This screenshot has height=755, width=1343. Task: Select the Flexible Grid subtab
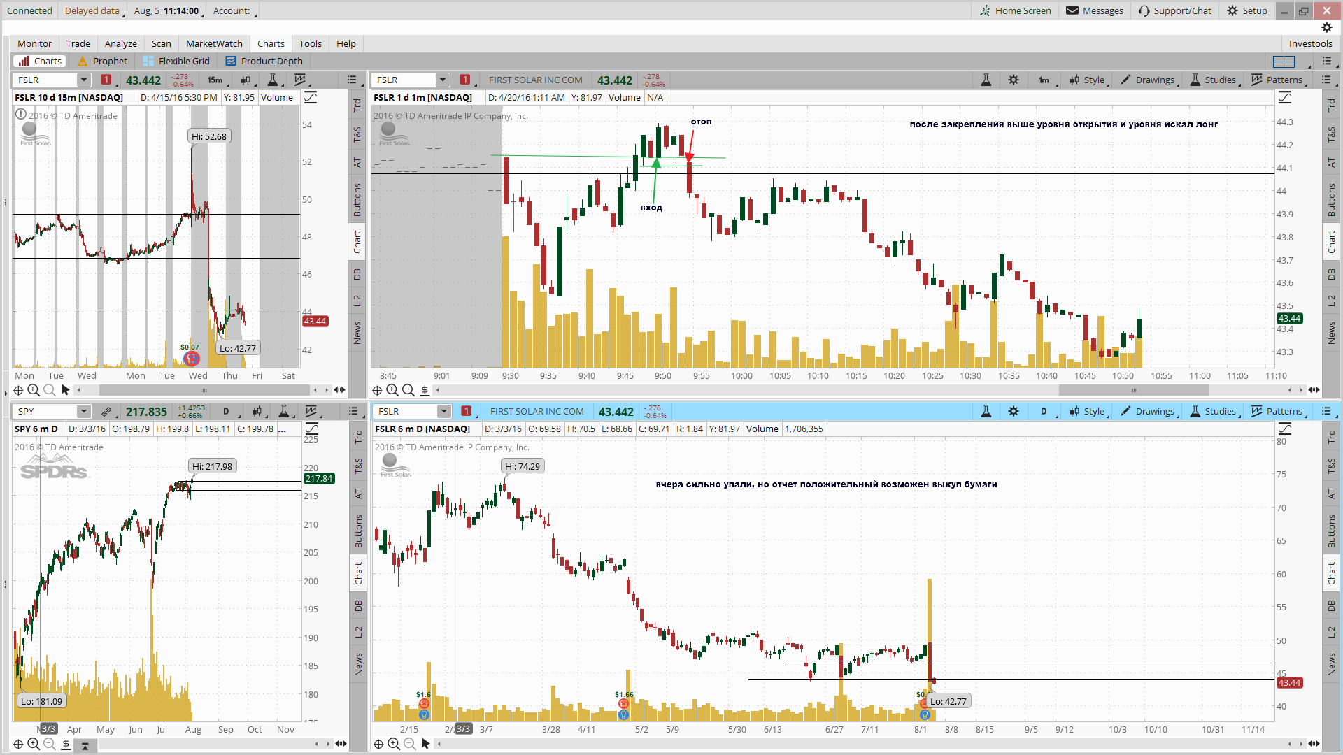[x=176, y=61]
